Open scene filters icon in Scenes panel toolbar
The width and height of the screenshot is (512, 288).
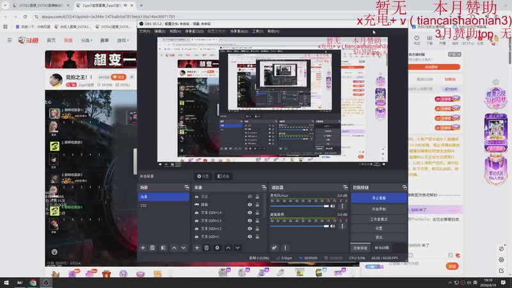[x=163, y=248]
